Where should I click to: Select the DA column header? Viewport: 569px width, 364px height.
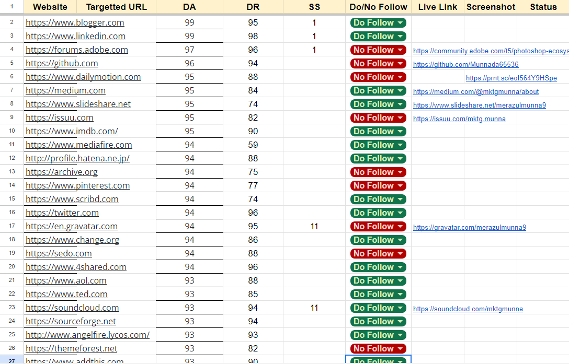[189, 7]
